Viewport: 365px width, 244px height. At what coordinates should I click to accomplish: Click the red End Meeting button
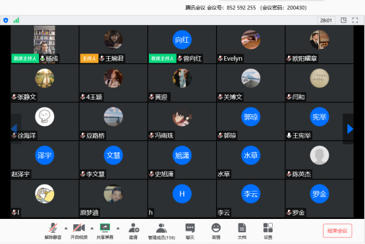tap(337, 231)
